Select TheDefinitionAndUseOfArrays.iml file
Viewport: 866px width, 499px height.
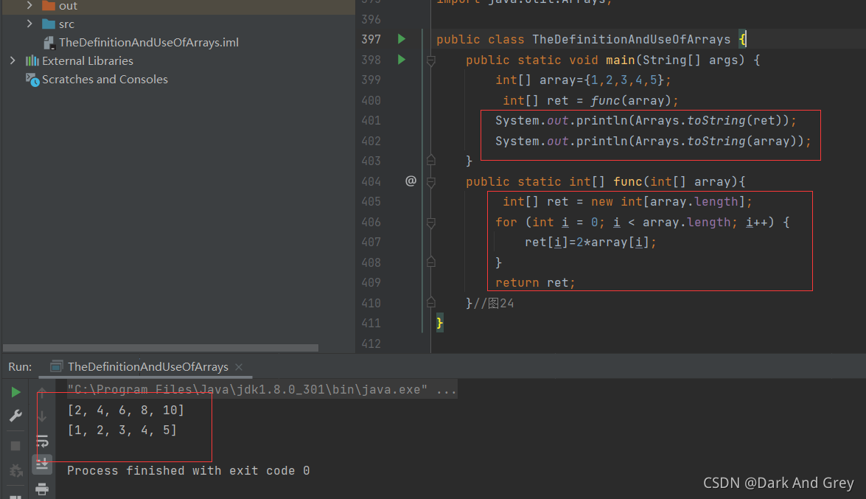pos(149,42)
